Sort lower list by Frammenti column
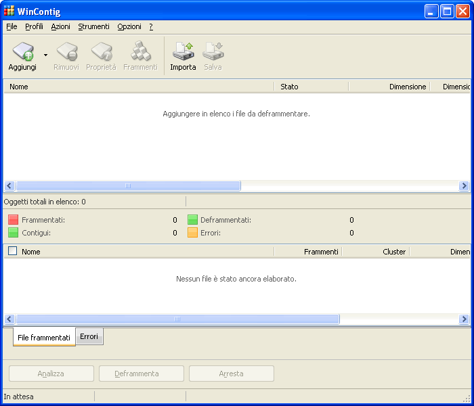Viewport: 474px width, 406px height. tap(308, 252)
